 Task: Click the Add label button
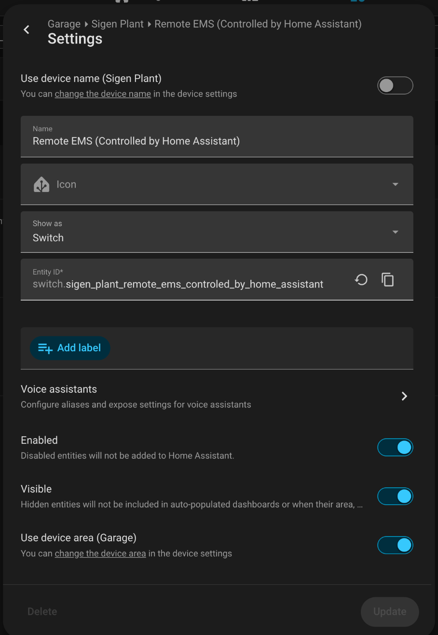pyautogui.click(x=70, y=348)
